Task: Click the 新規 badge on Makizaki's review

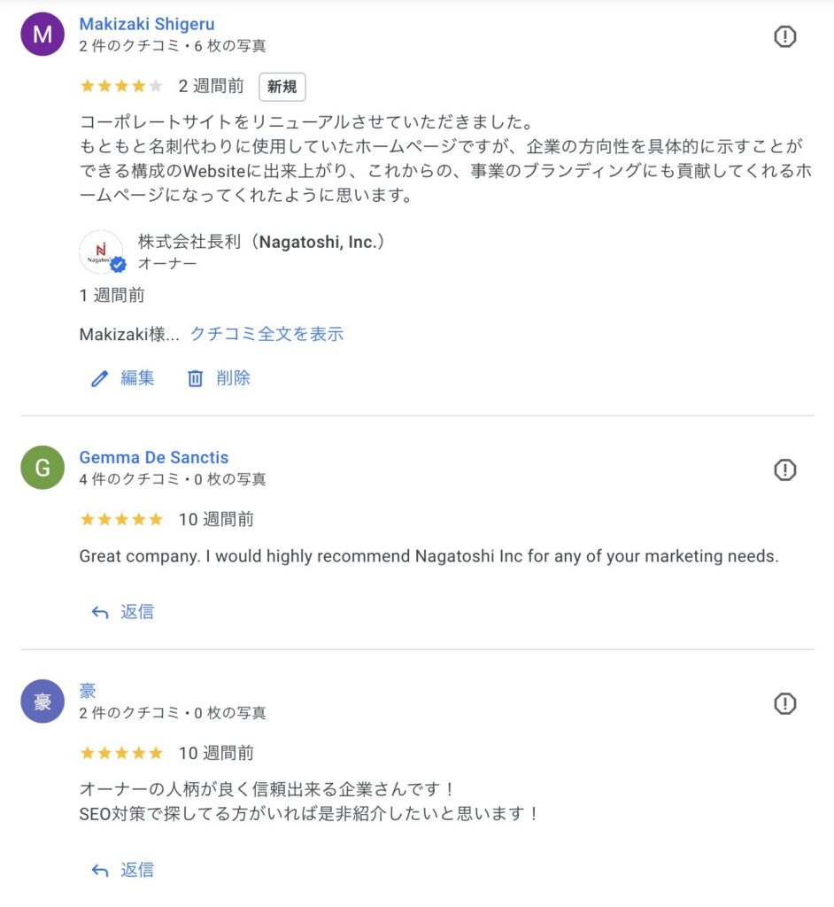Action: 282,87
